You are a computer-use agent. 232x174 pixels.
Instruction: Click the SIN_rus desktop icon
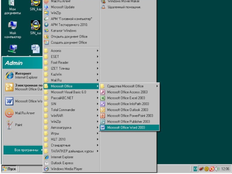[x=35, y=25]
